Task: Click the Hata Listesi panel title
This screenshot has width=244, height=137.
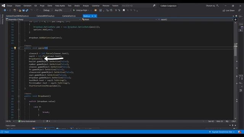Action: 11,125
